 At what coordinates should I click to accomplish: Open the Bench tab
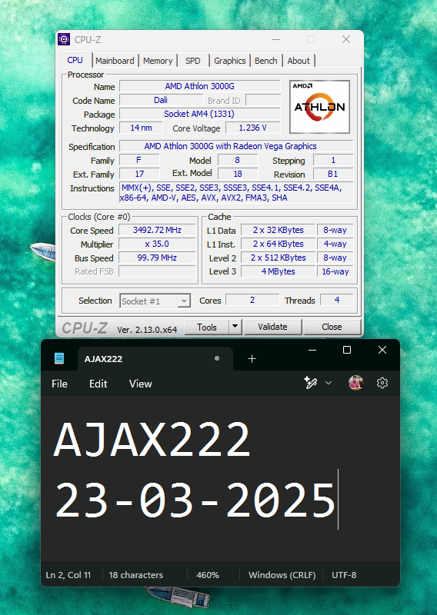tap(265, 61)
